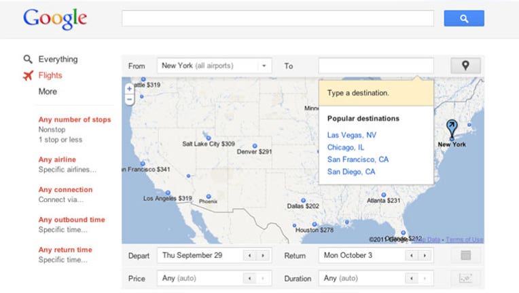Choose Specific time... under return time
The image size is (519, 293).
63,260
